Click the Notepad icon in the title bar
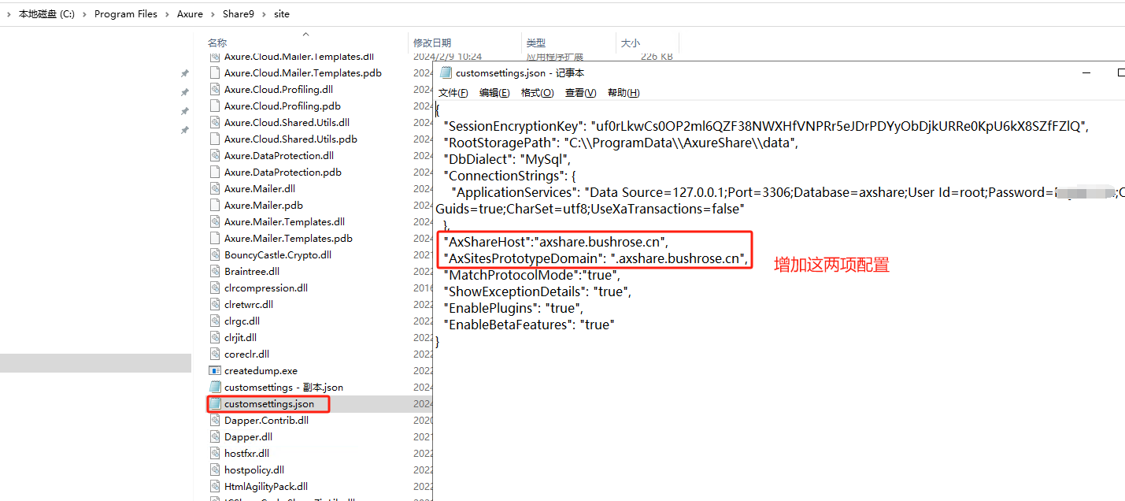1125x501 pixels. click(446, 72)
